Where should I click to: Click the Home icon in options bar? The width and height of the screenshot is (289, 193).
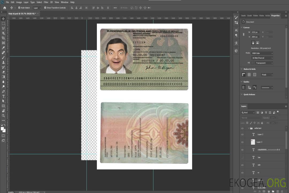[x=5, y=8]
